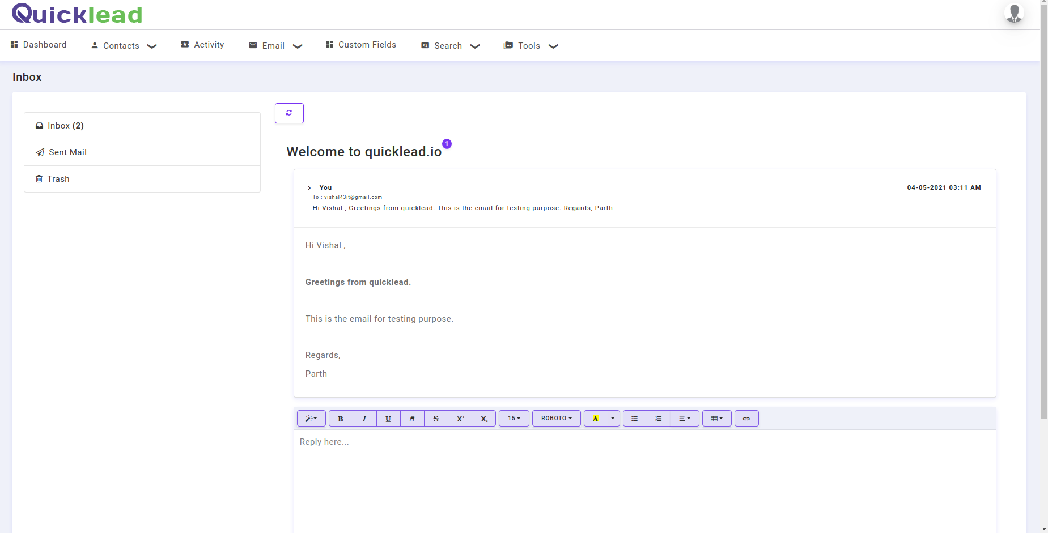Open the Trash folder
Image resolution: width=1048 pixels, height=533 pixels.
pos(142,179)
